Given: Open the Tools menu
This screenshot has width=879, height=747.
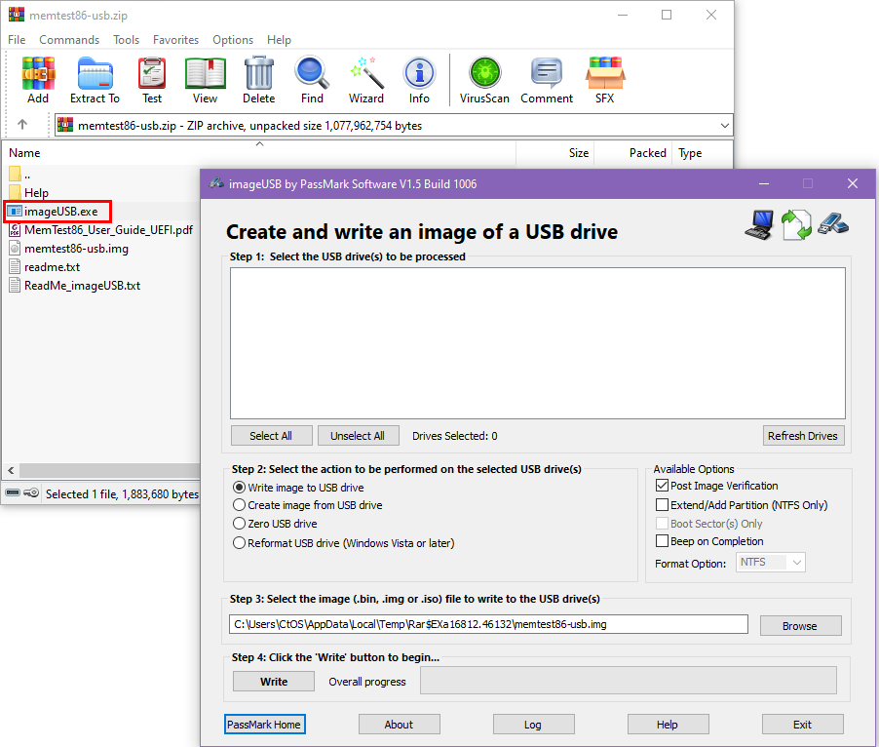Looking at the screenshot, I should pos(126,40).
